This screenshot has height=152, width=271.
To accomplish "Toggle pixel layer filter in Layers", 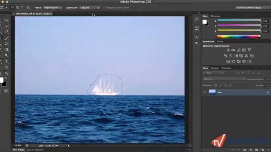I will click(238, 73).
